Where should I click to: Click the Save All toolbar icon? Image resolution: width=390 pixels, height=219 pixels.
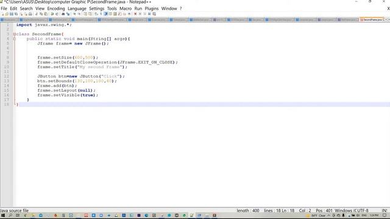[x=16, y=14]
